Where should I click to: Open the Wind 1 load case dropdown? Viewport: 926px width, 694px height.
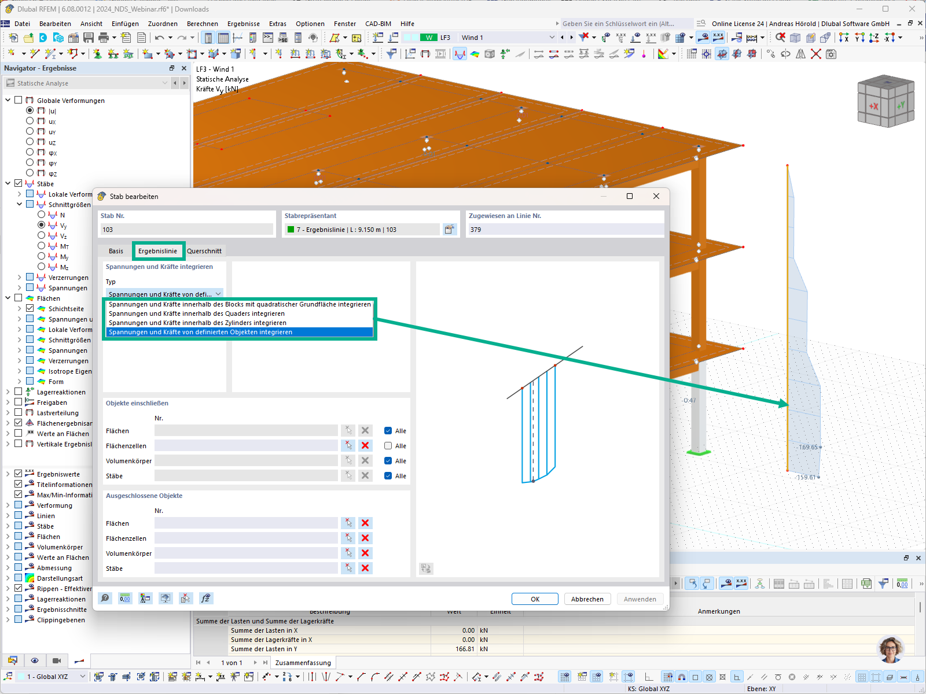point(551,37)
